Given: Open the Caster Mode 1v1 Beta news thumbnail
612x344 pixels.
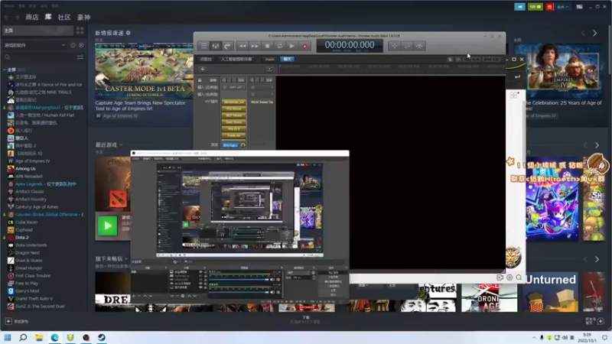Looking at the screenshot, I should [145, 70].
